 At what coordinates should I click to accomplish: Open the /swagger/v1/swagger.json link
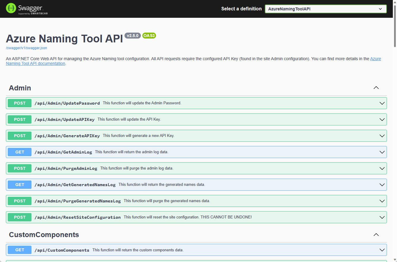pos(26,48)
